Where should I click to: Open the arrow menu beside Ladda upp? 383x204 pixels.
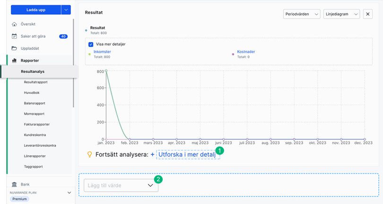coord(66,9)
